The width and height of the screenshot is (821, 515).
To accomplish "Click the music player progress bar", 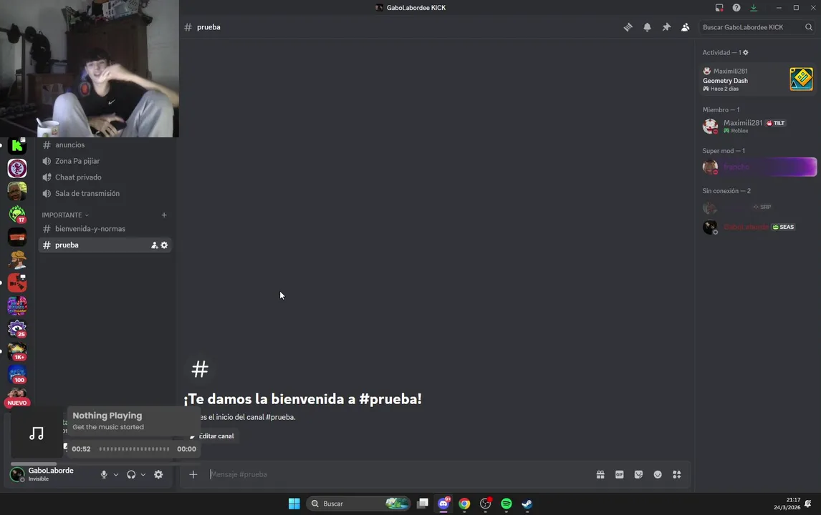I will [x=134, y=449].
